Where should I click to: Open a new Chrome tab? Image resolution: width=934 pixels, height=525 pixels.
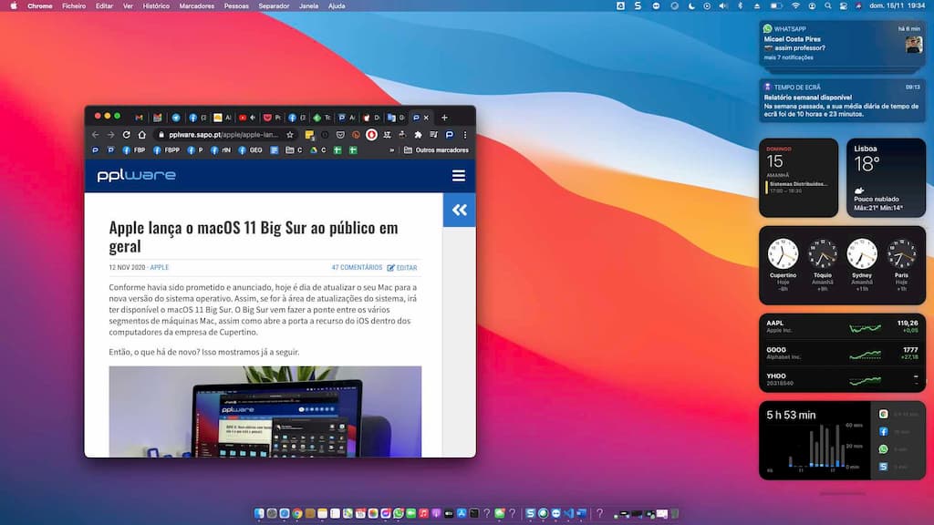tap(444, 118)
